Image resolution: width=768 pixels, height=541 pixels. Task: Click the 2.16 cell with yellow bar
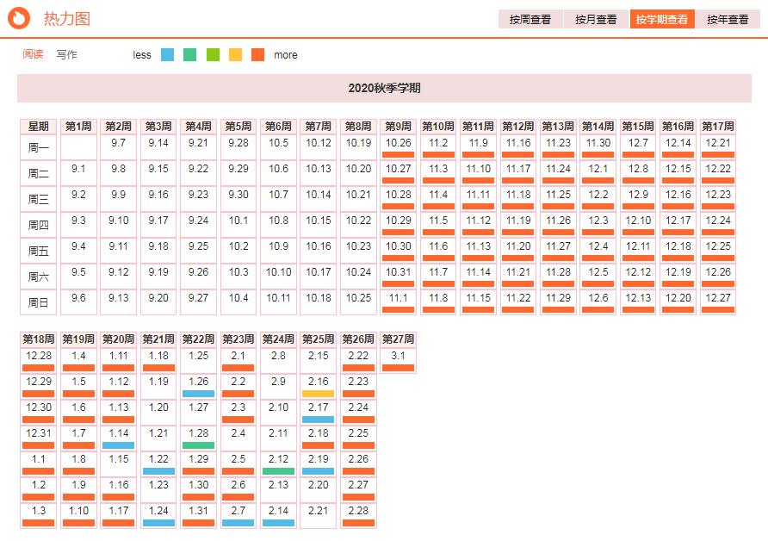318,385
